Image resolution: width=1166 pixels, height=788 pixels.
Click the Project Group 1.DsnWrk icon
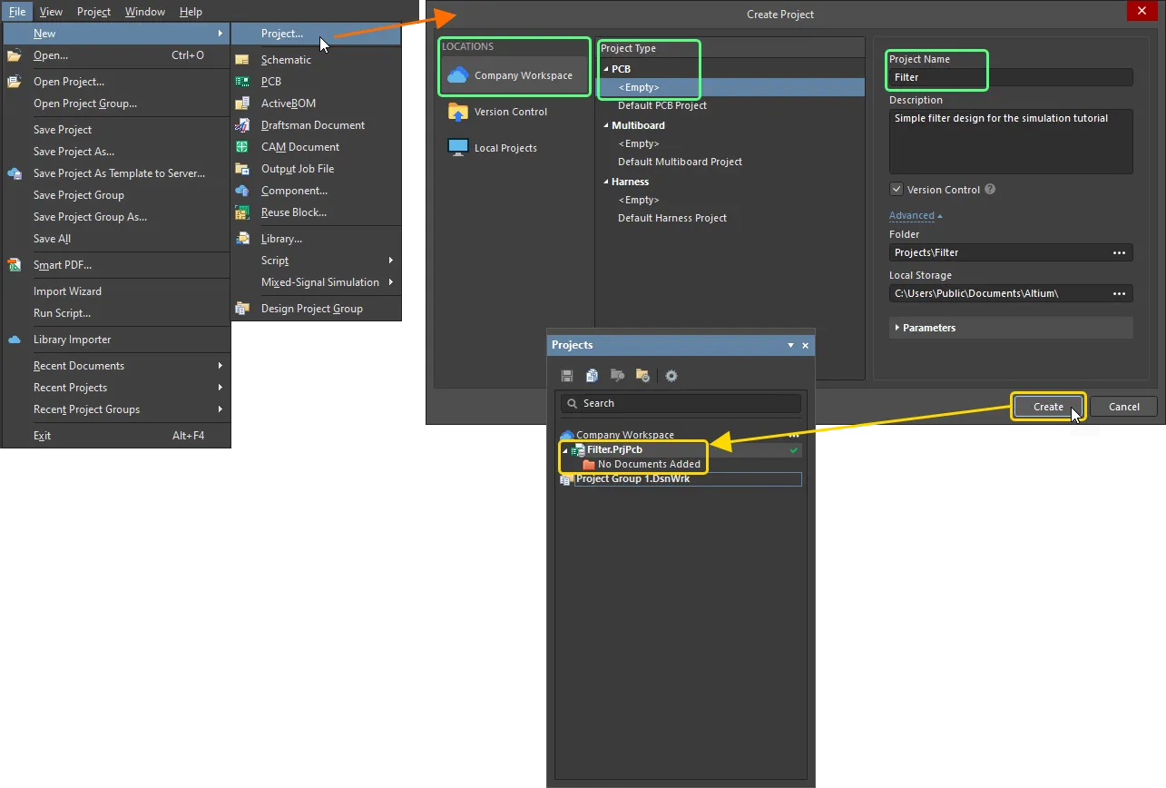tap(567, 479)
